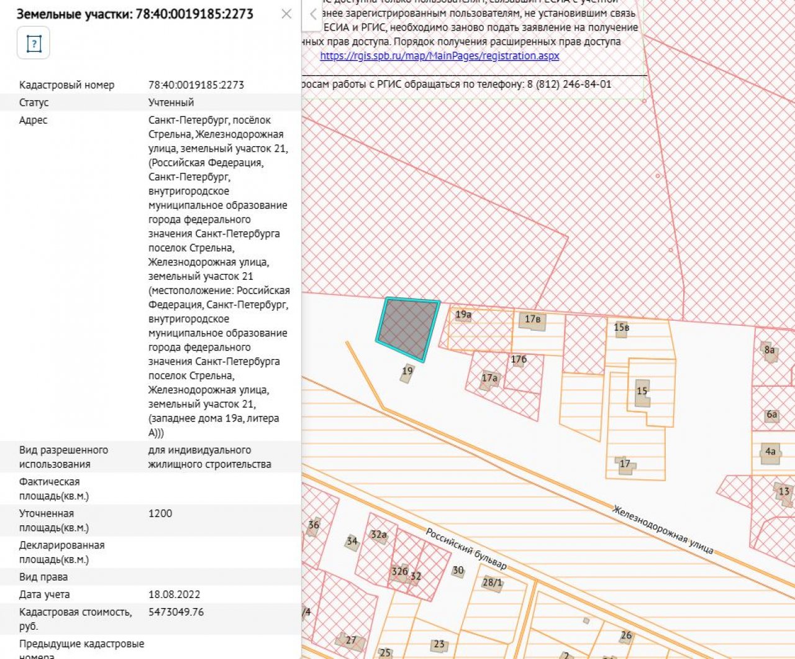Click building 19а marker

(x=463, y=315)
